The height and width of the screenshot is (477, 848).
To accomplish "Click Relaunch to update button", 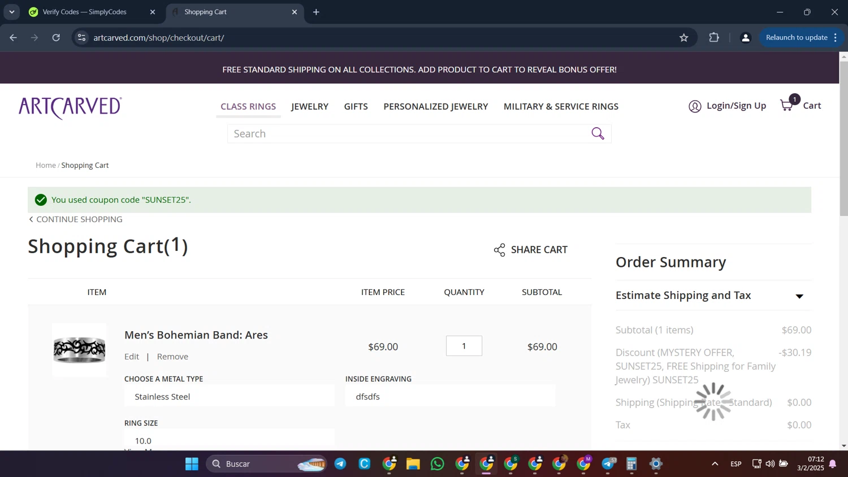I will tap(796, 37).
